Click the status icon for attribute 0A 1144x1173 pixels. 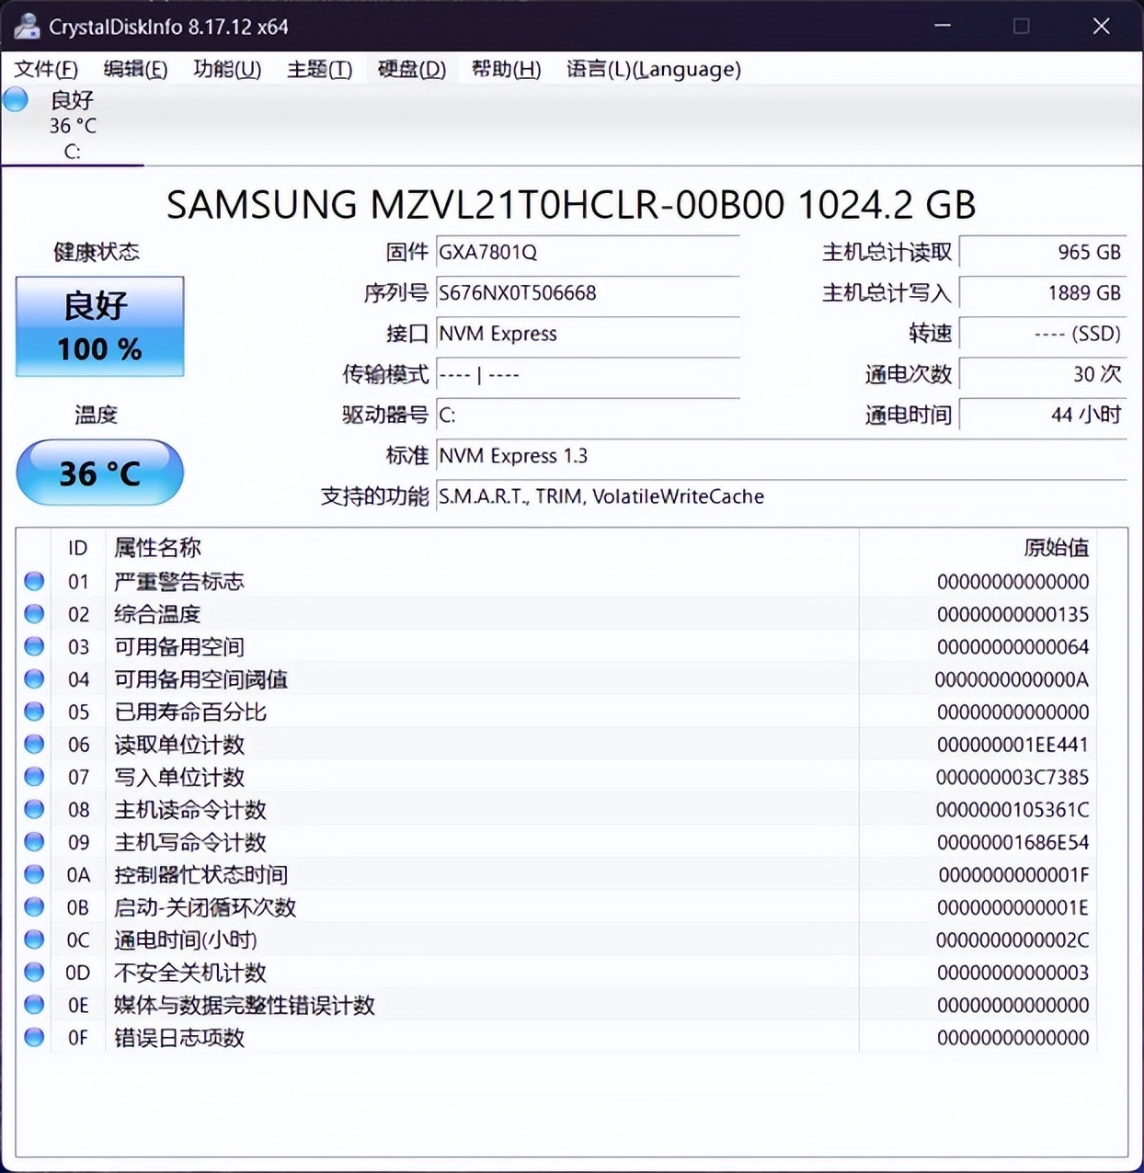[x=34, y=874]
